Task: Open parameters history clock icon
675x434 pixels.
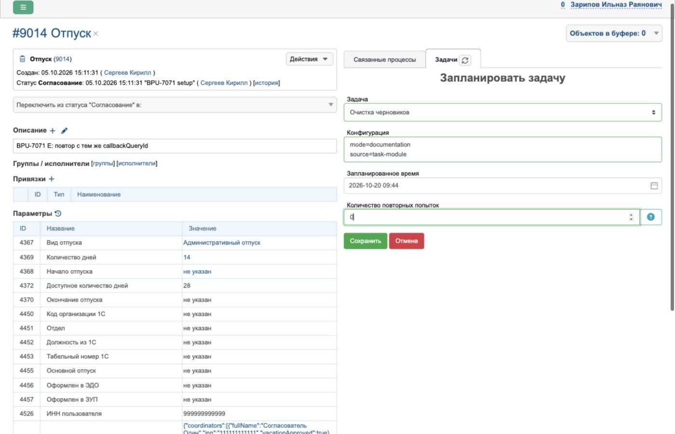Action: tap(58, 214)
